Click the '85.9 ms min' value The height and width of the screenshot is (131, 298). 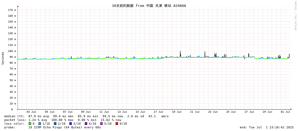pos(88,116)
